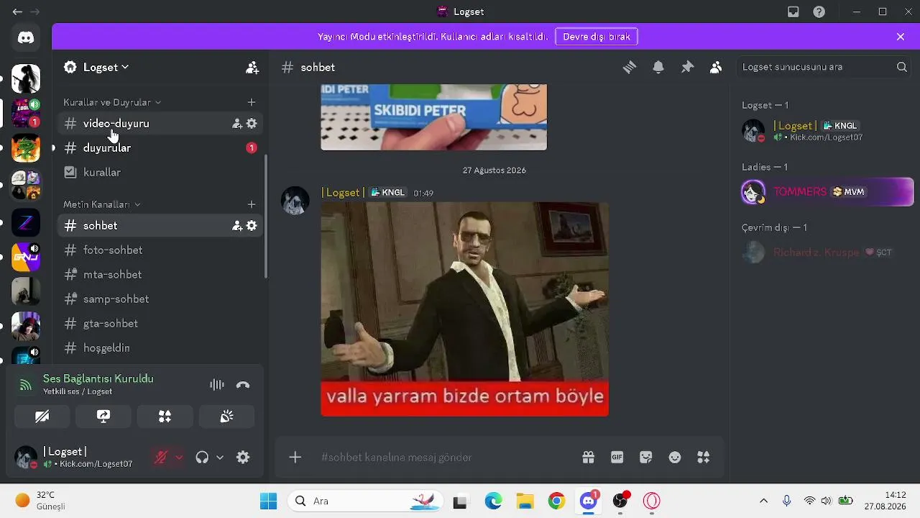Show pinned messages
Viewport: 920px width, 518px height.
coord(688,67)
